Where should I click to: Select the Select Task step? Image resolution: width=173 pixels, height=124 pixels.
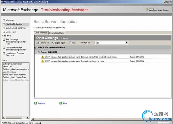pyautogui.click(x=8, y=67)
